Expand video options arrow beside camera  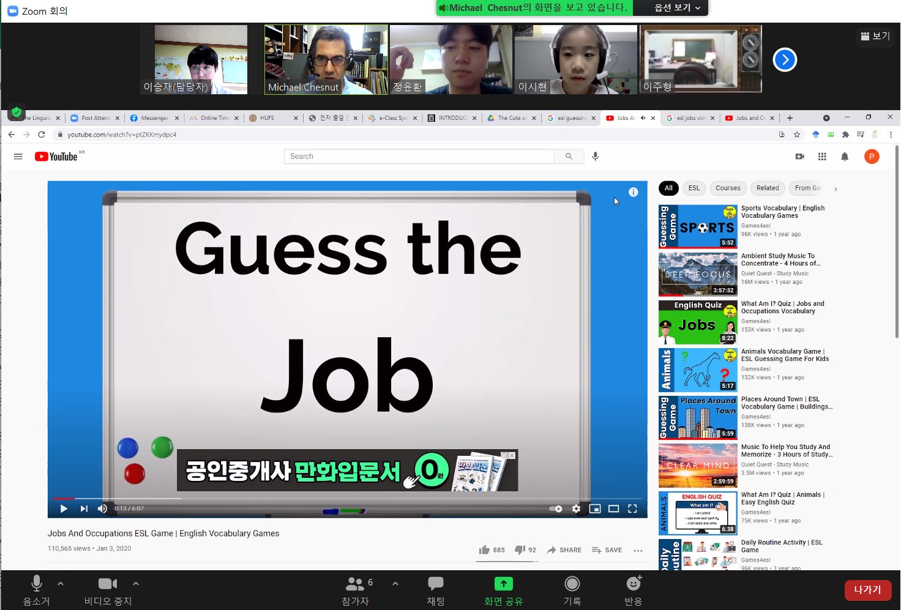136,584
